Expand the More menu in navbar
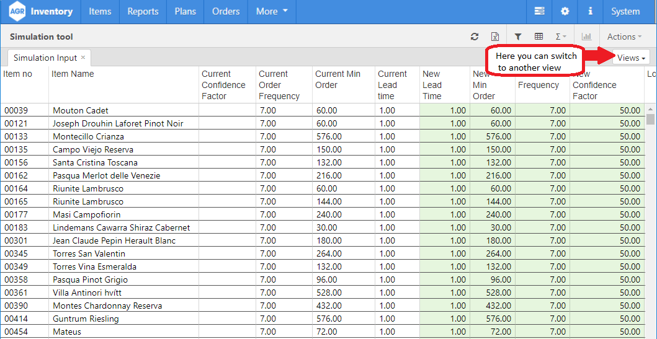 (x=272, y=11)
